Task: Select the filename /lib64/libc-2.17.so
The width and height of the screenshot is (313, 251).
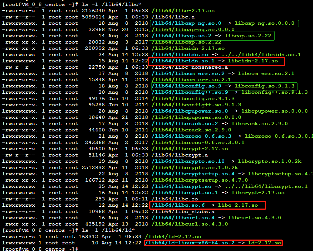Action: [x=183, y=11]
